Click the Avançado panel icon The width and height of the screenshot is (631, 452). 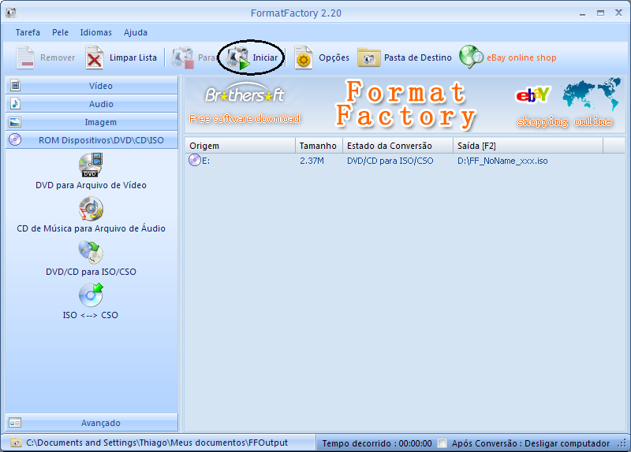[15, 423]
